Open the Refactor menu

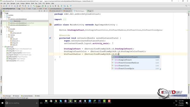coord(28,3)
